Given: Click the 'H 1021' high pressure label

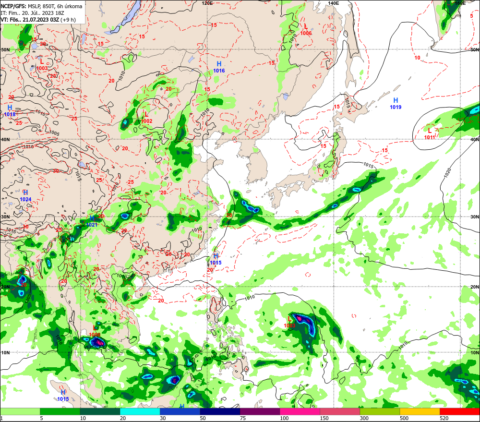Looking at the screenshot, I should point(92,221).
